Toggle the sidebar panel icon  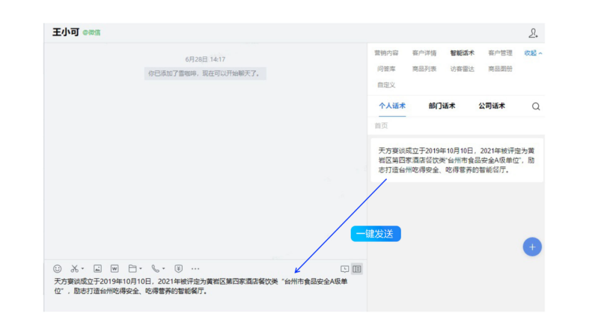point(357,269)
